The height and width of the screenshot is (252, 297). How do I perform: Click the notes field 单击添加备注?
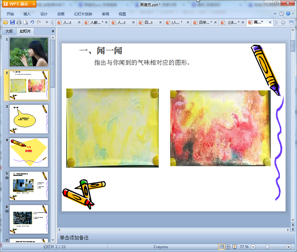coord(74,238)
